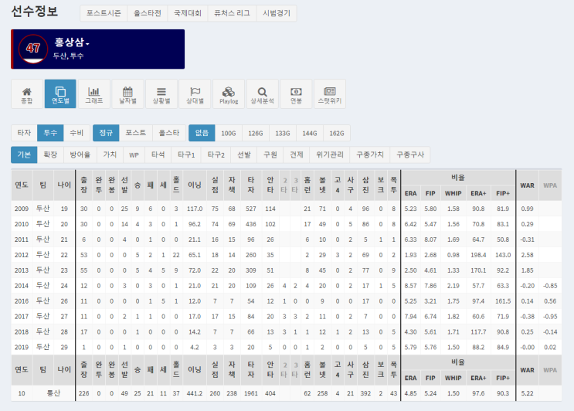Open the 타구1 stats tab
Viewport: 574px width, 411px height.
click(x=186, y=155)
